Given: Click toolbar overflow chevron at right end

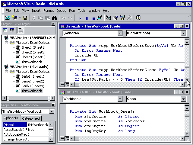Looking at the screenshot, I should 189,16.
